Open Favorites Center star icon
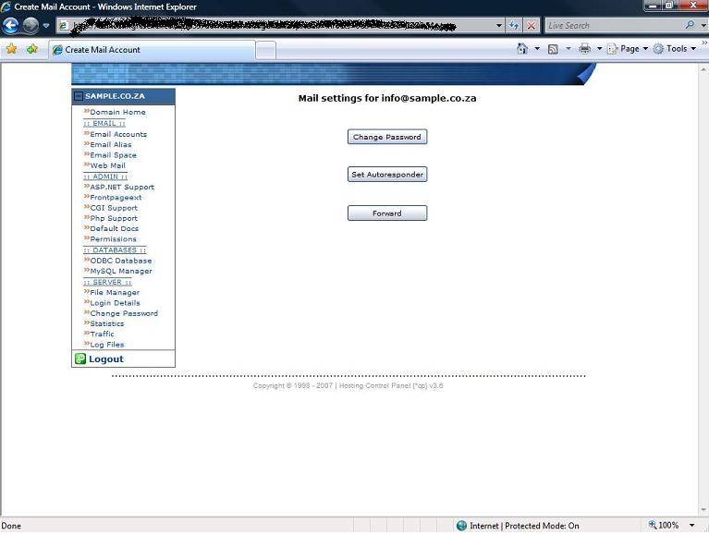The image size is (709, 535). (11, 49)
